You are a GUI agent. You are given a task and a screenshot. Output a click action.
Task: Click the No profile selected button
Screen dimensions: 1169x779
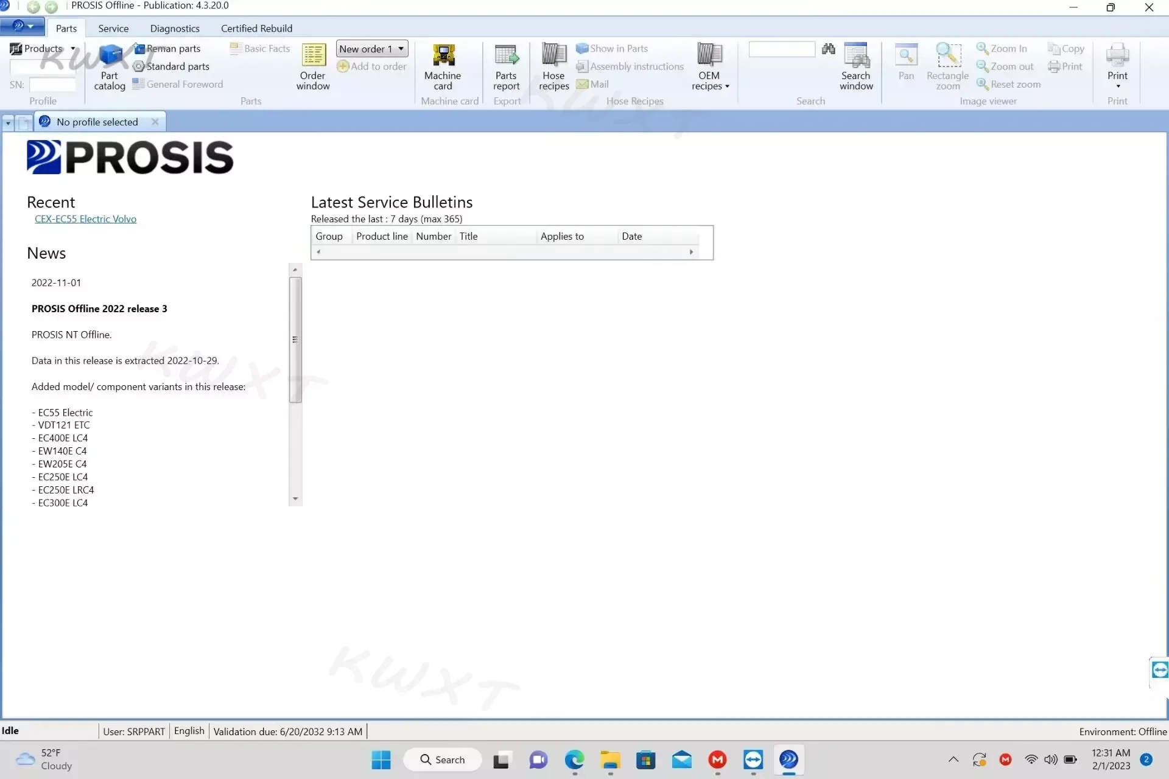coord(97,122)
